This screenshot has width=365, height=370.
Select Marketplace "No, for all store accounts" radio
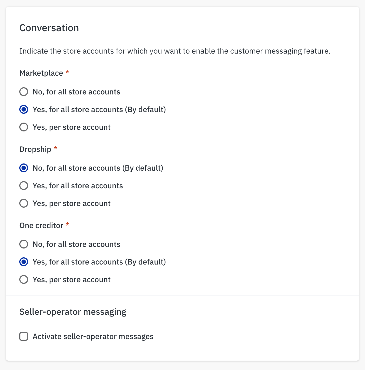pyautogui.click(x=24, y=92)
